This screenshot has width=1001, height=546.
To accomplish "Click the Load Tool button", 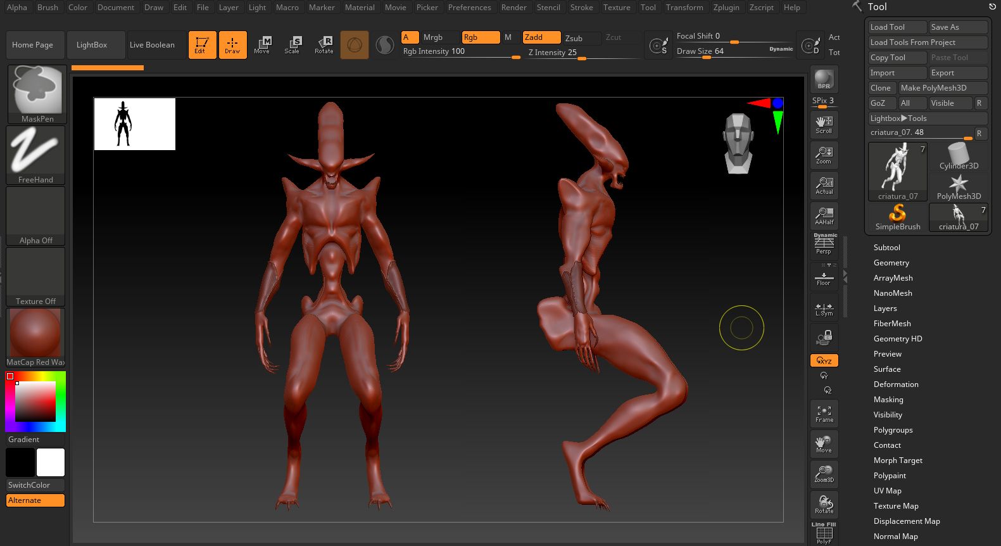I will (x=897, y=27).
